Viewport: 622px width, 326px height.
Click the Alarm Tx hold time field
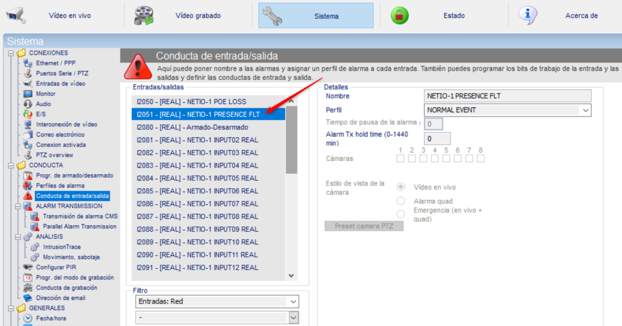coord(437,139)
